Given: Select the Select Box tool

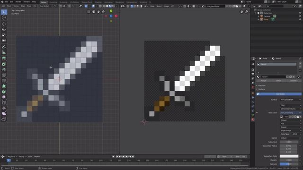Looking at the screenshot, I should pos(4,12).
